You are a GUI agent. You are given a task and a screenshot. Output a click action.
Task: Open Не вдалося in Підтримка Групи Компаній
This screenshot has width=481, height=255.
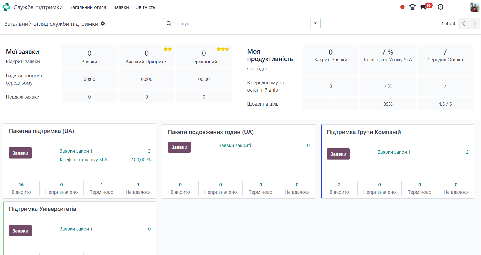(x=456, y=188)
